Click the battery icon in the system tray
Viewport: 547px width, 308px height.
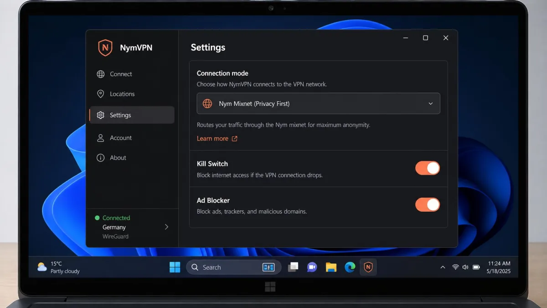[476, 267]
